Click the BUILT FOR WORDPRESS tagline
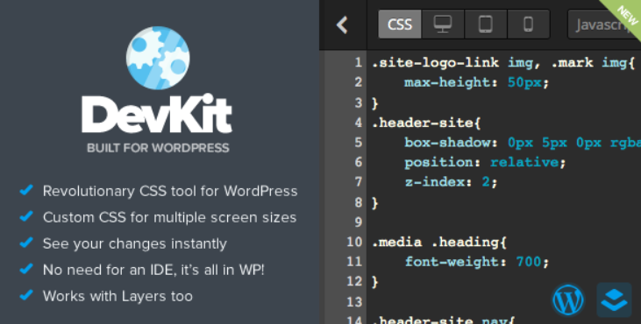641x324 pixels. pos(158,147)
